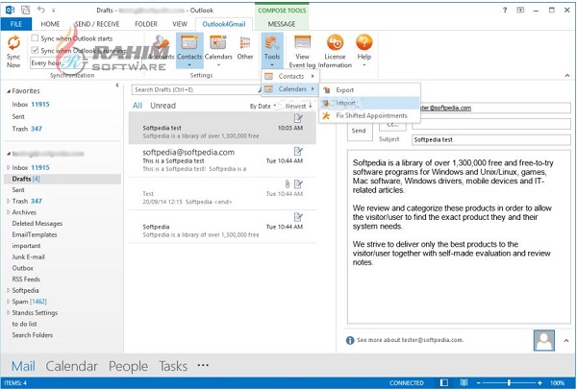The width and height of the screenshot is (577, 390).
Task: Open the Tools ribbon button
Action: coord(272,51)
